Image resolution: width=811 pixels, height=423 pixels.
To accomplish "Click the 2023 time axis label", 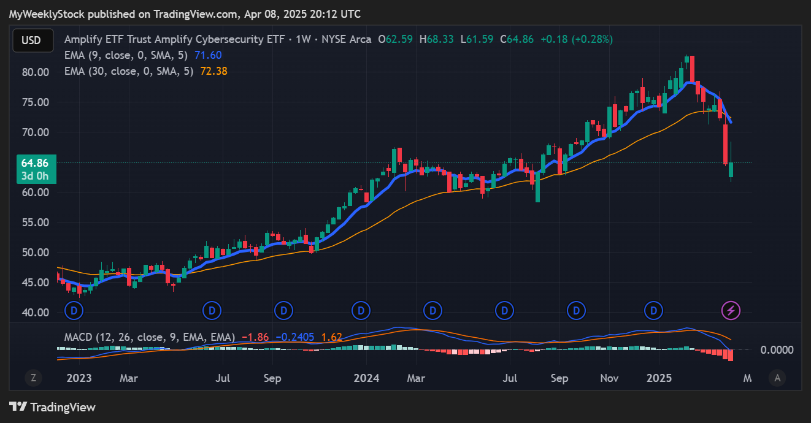I will [79, 378].
